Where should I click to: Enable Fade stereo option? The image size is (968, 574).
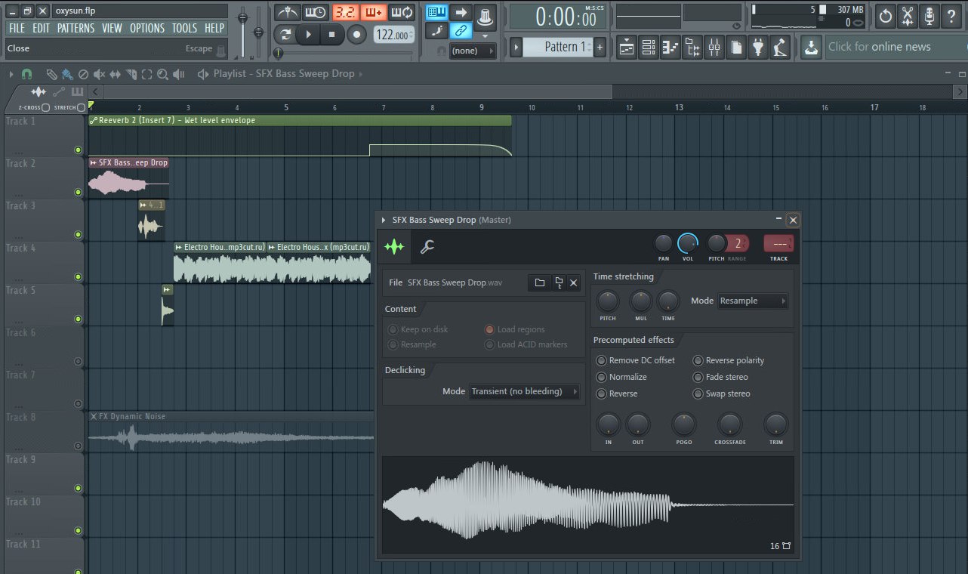point(698,377)
